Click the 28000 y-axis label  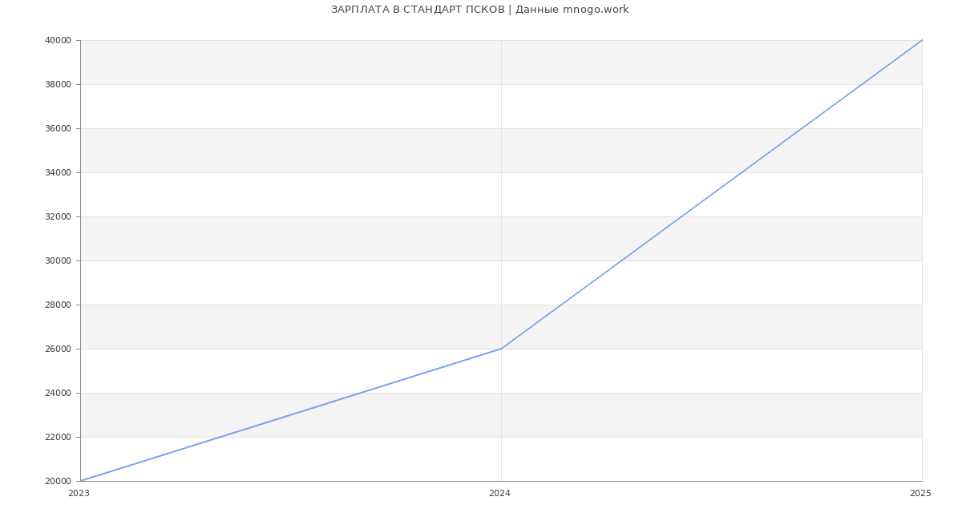59,305
